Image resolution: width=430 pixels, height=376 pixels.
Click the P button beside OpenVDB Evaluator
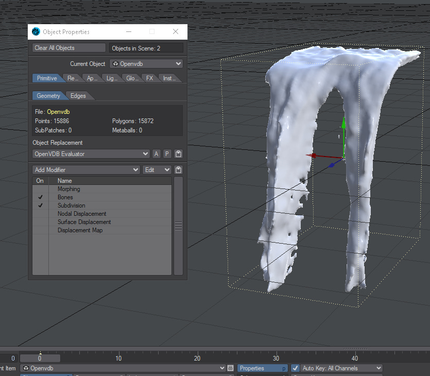coord(167,154)
